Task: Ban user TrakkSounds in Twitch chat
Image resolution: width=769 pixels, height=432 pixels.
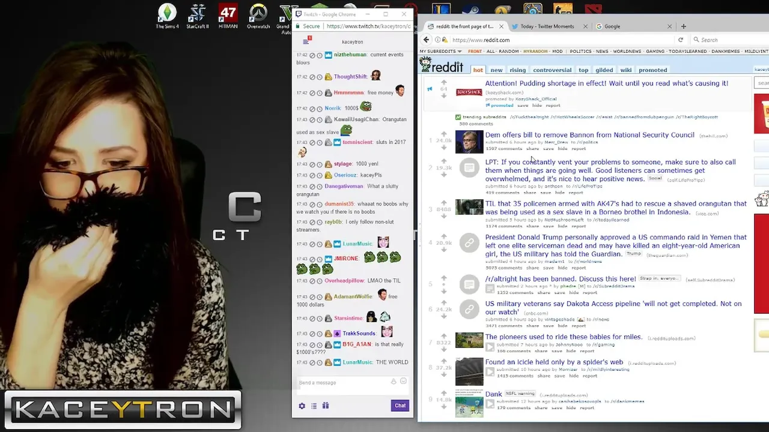Action: (x=312, y=333)
